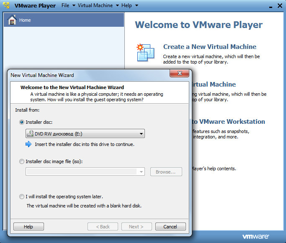Click the Upgrade to VMware Workstation link
Viewport: 286px width, 243px height.
point(228,121)
